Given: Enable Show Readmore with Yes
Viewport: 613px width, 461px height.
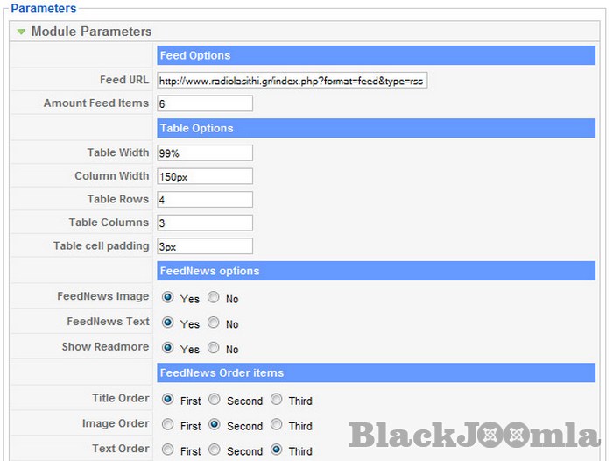Looking at the screenshot, I should point(168,348).
